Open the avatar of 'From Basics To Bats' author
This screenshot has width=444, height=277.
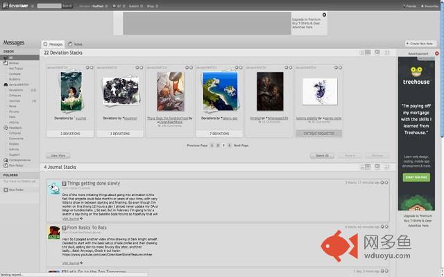[x=53, y=233]
